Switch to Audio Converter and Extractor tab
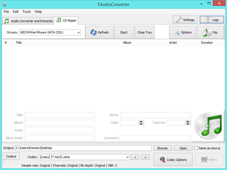Screen dimensions: 227x170 coord(28,21)
